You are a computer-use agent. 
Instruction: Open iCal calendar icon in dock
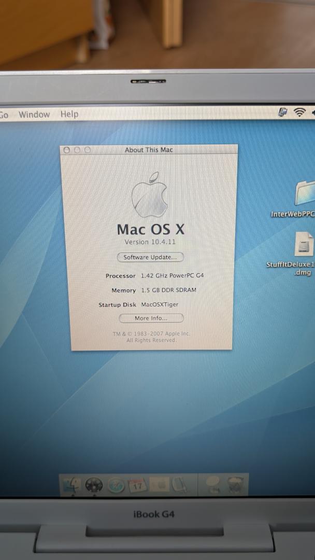point(138,486)
